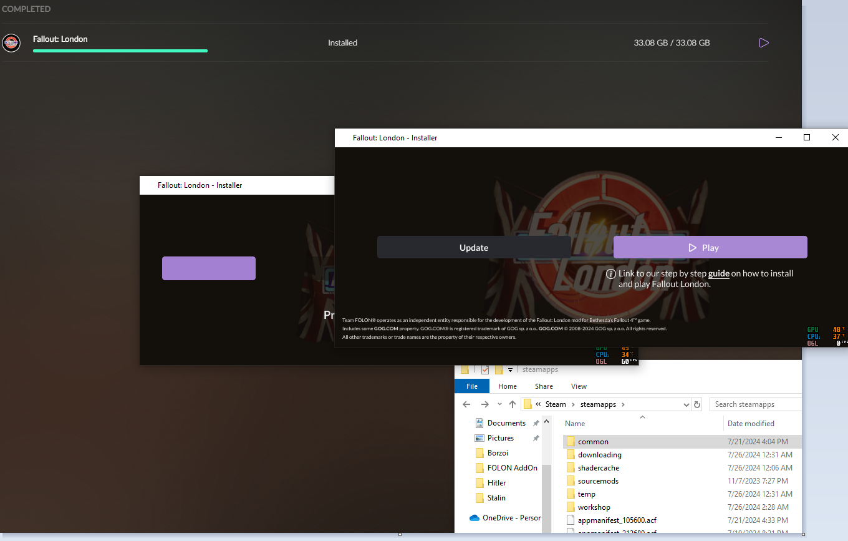Click the 11/7/2023 7:27 PM date of sourcemods

click(758, 481)
